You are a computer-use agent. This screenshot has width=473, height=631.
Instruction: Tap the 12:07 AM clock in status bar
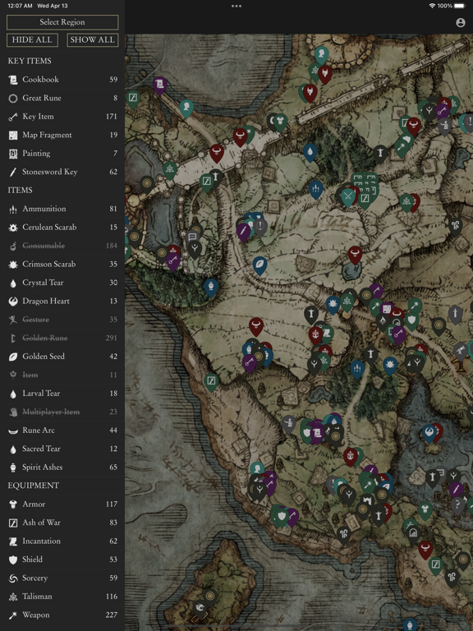coord(20,6)
